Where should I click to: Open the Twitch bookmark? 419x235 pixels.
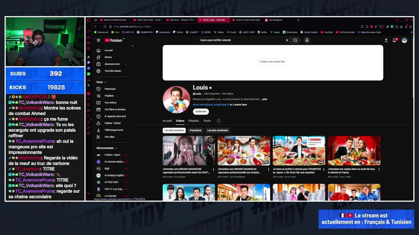coord(178,32)
